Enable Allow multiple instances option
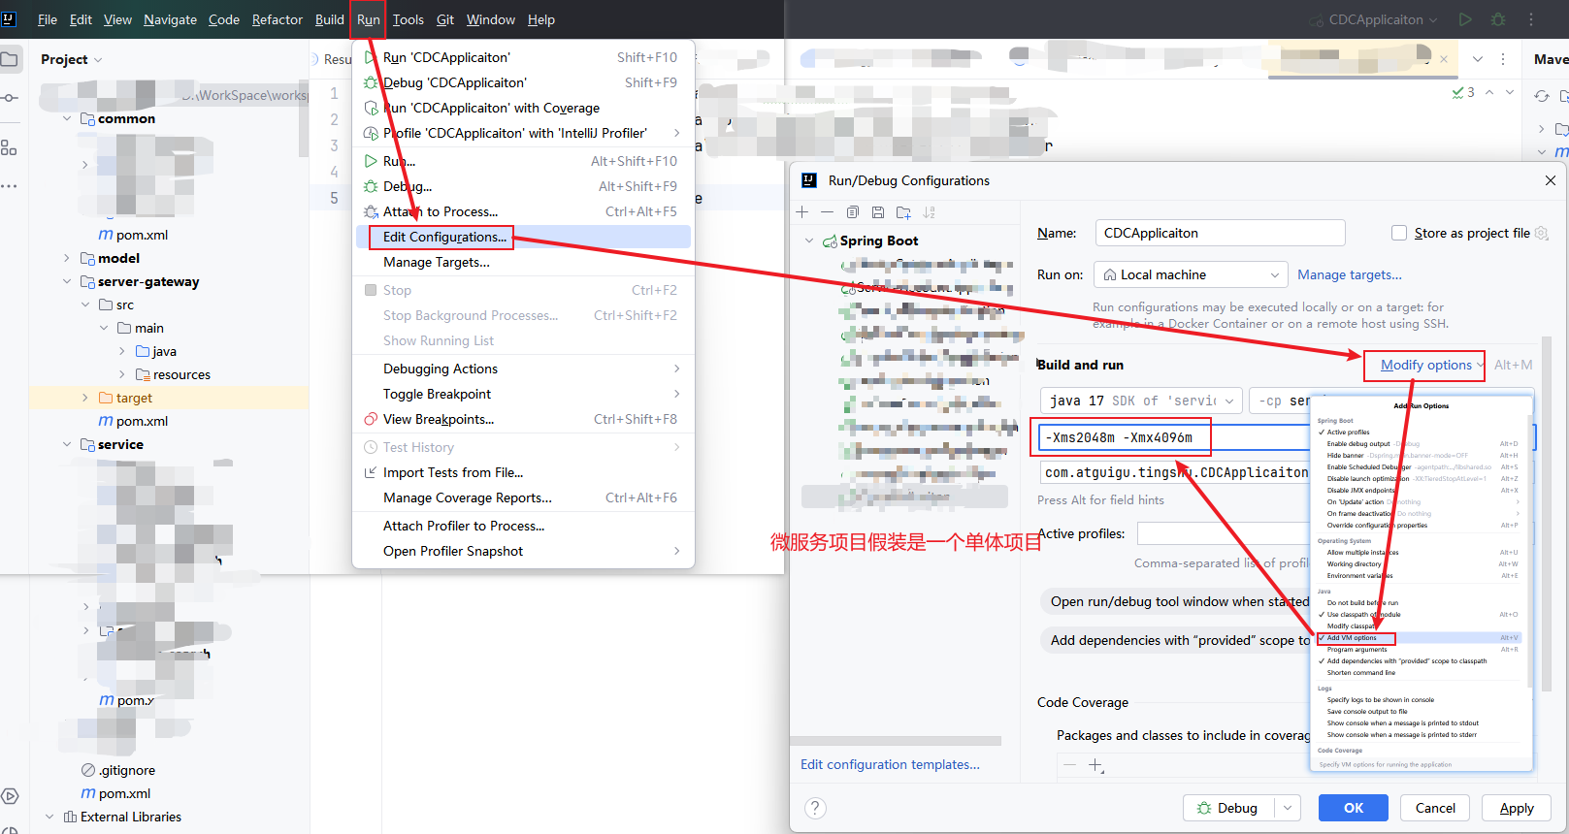1569x834 pixels. pos(1362,553)
